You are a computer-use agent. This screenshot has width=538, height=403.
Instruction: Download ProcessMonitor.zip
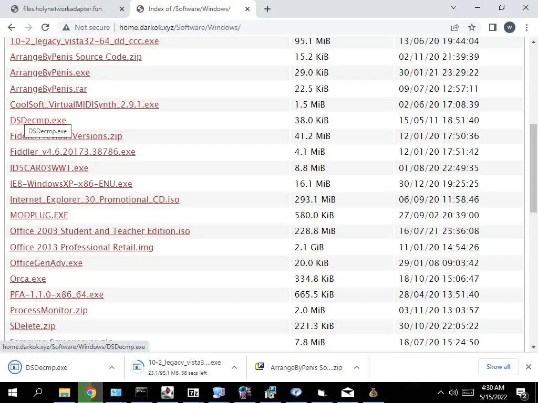tap(49, 310)
